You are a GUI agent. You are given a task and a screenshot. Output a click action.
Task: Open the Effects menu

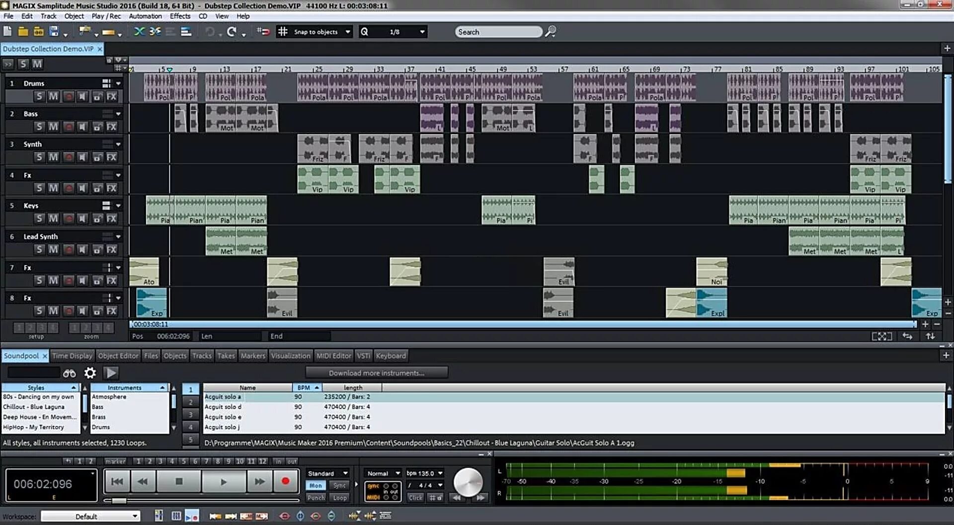pos(180,16)
